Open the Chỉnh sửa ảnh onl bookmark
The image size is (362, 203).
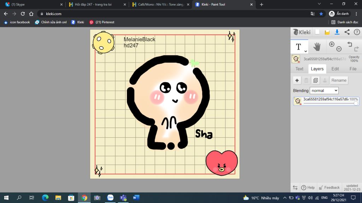pyautogui.click(x=51, y=22)
